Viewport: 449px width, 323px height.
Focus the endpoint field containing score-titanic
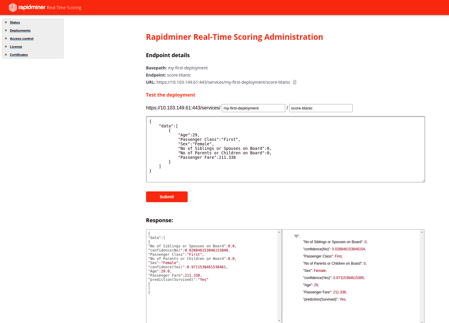(321, 108)
